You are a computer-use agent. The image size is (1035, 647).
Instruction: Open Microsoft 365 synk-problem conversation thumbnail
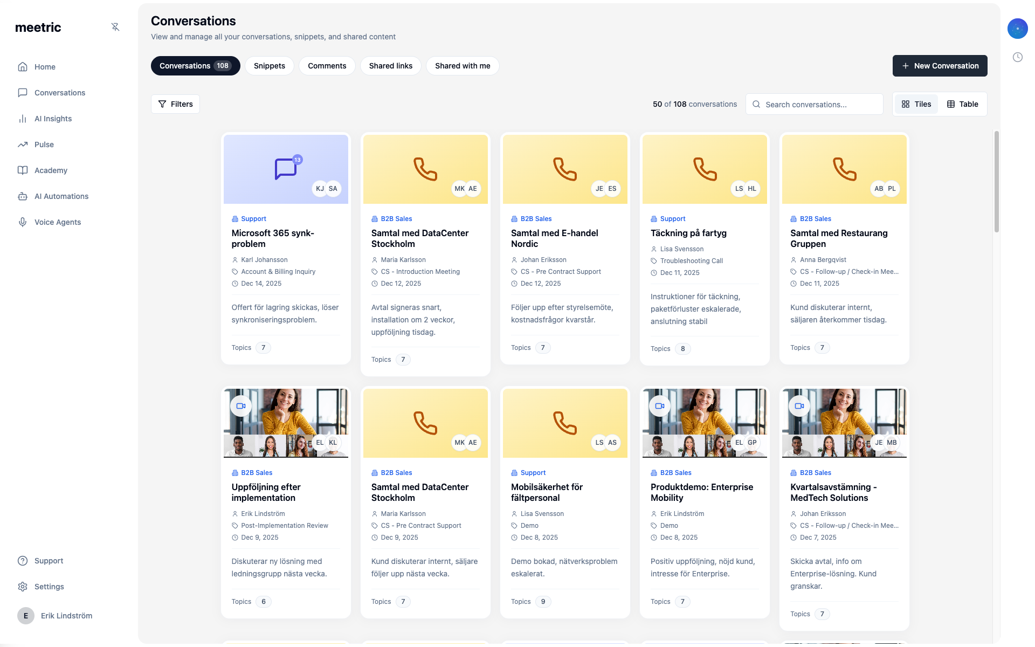pos(286,169)
